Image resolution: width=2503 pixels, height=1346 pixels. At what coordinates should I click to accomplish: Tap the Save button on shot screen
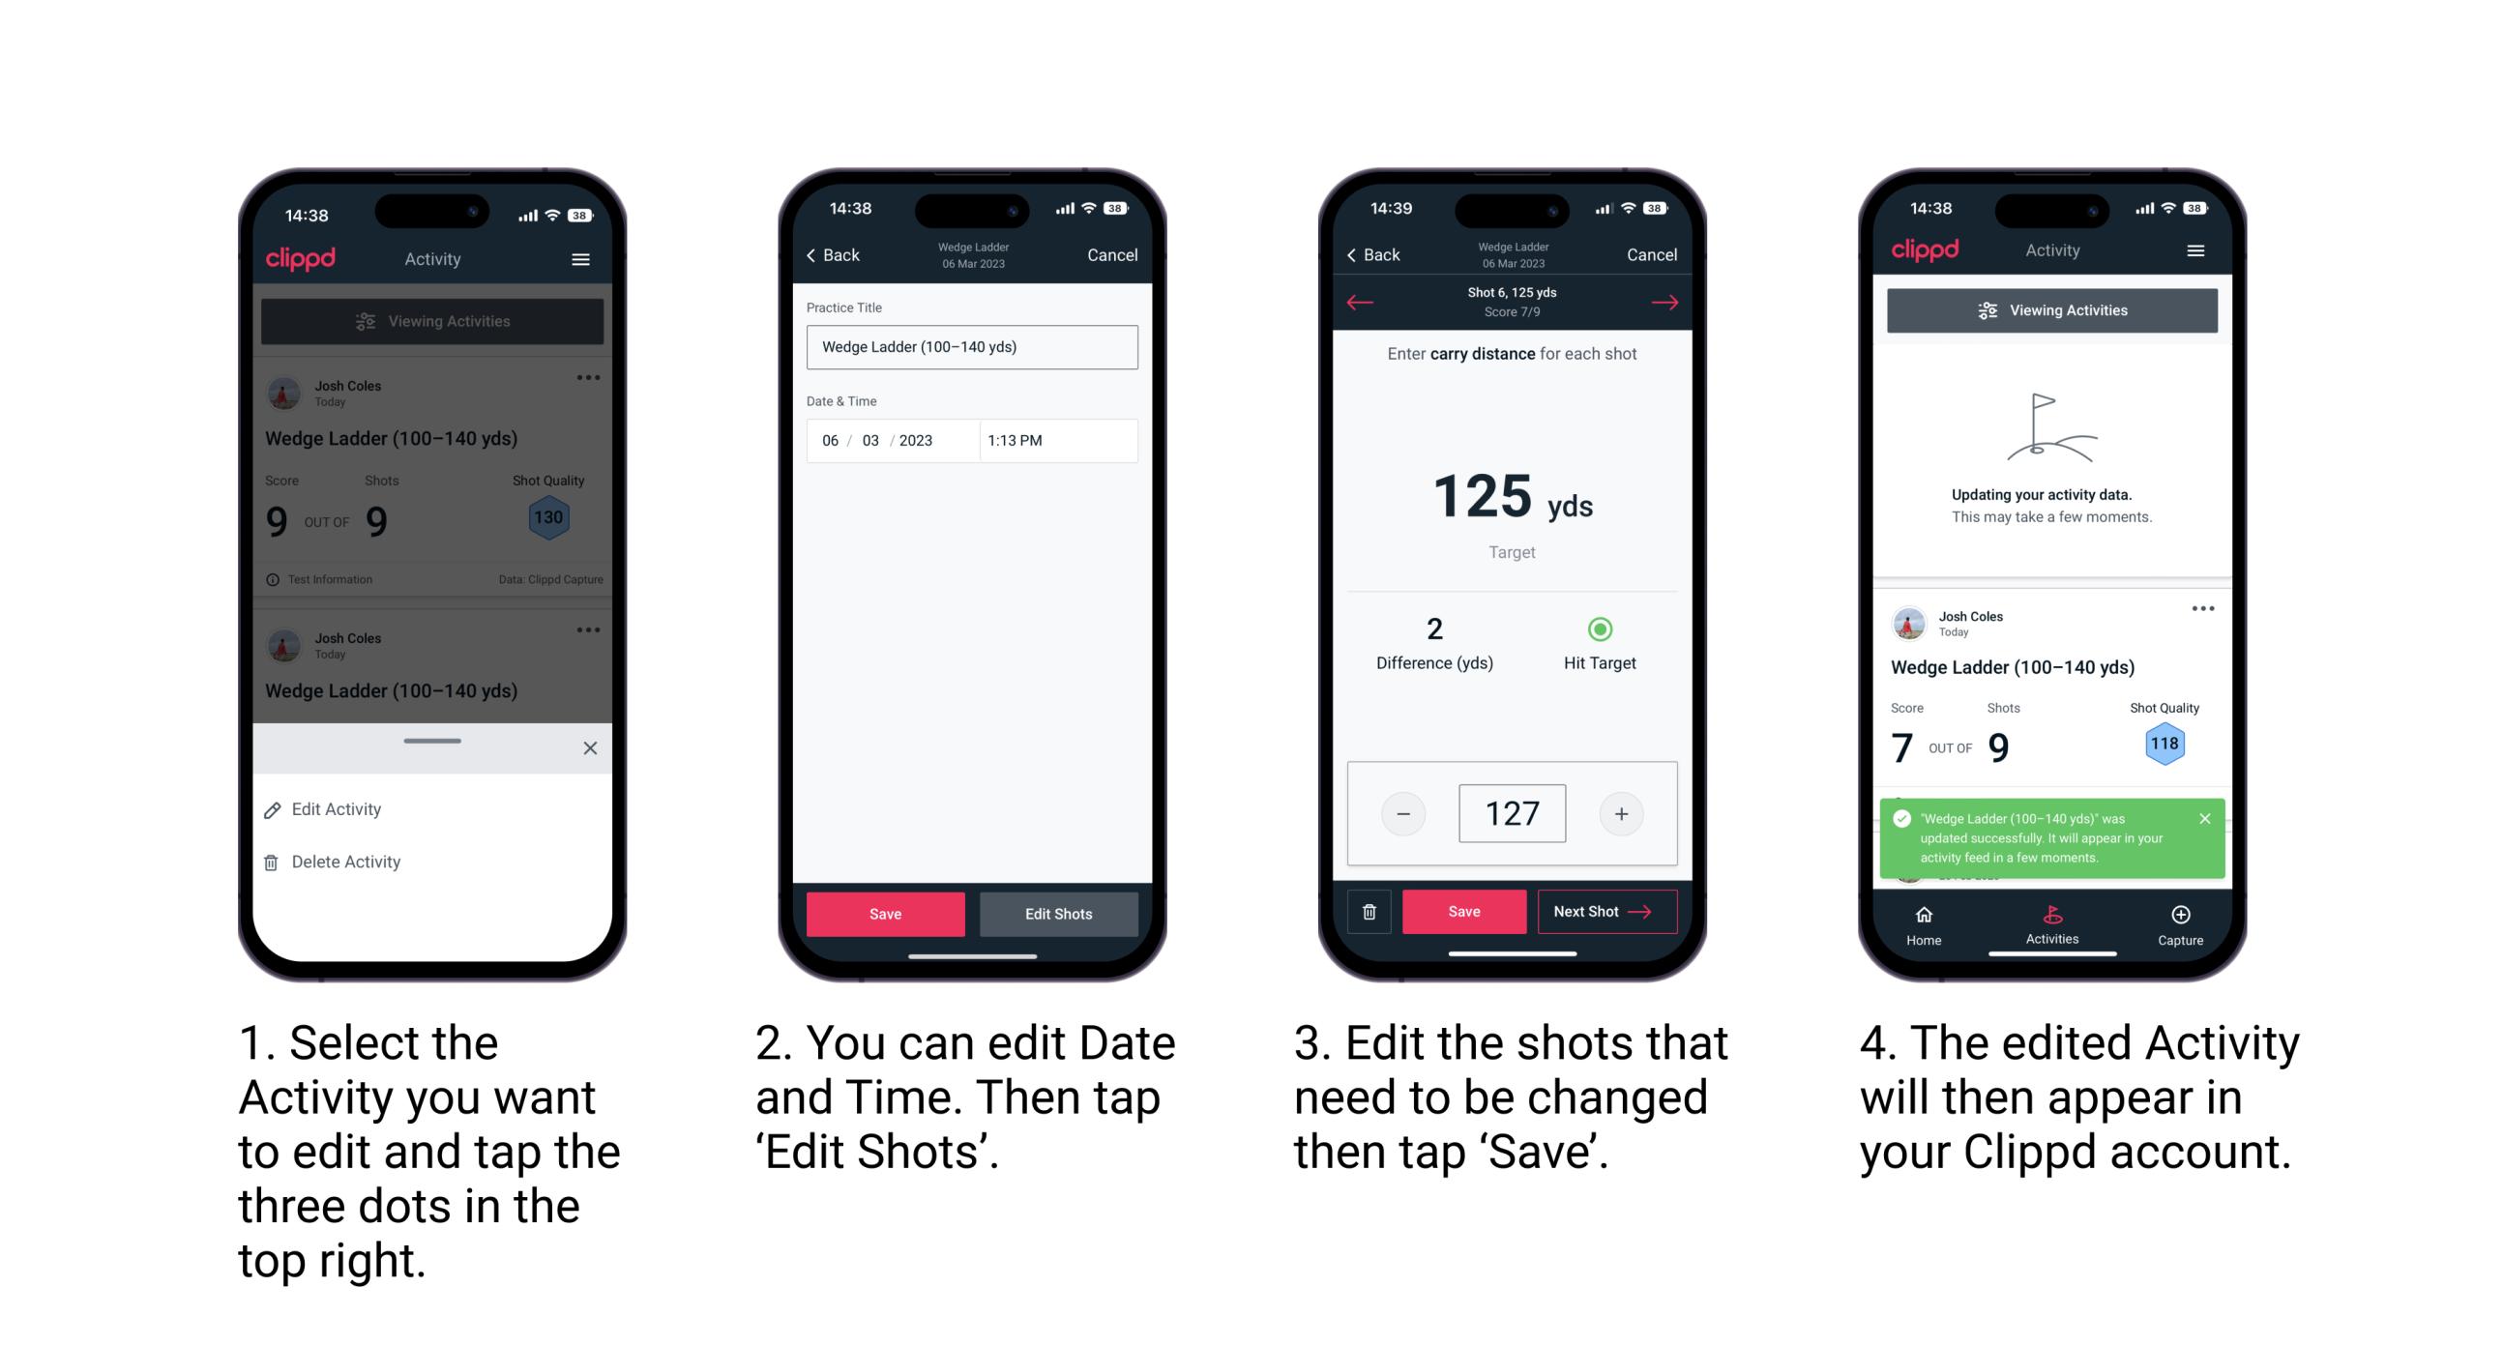(1463, 914)
